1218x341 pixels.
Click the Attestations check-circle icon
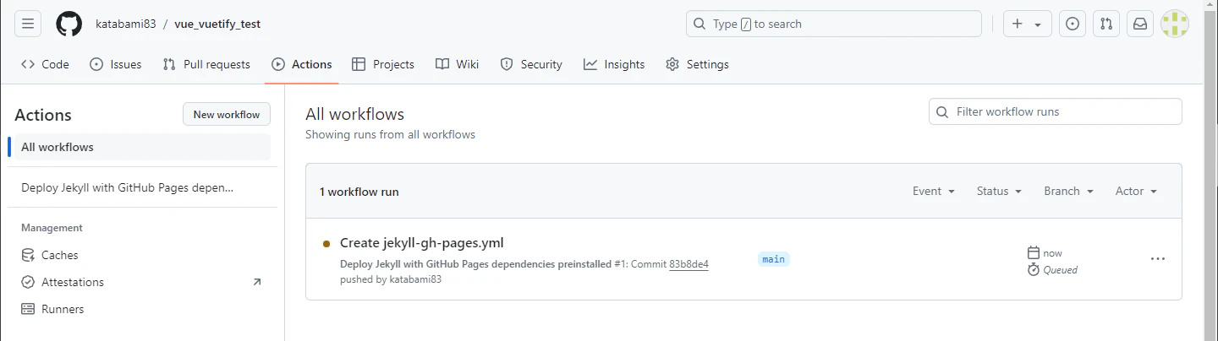28,282
